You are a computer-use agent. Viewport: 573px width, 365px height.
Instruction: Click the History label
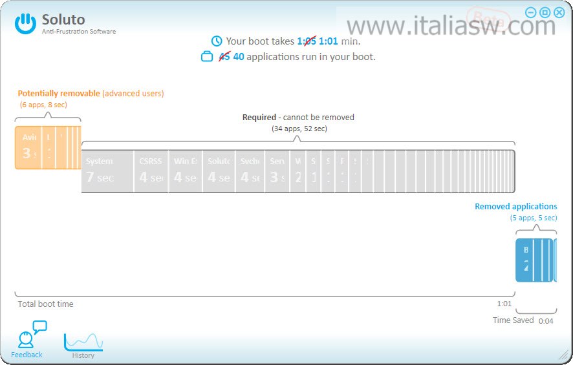tap(83, 355)
